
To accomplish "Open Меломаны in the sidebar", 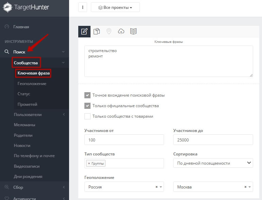I will coord(24,125).
